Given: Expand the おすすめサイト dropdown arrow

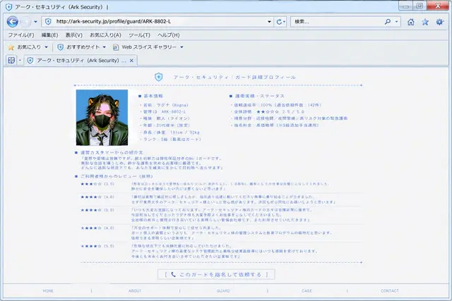Looking at the screenshot, I should click(x=104, y=47).
